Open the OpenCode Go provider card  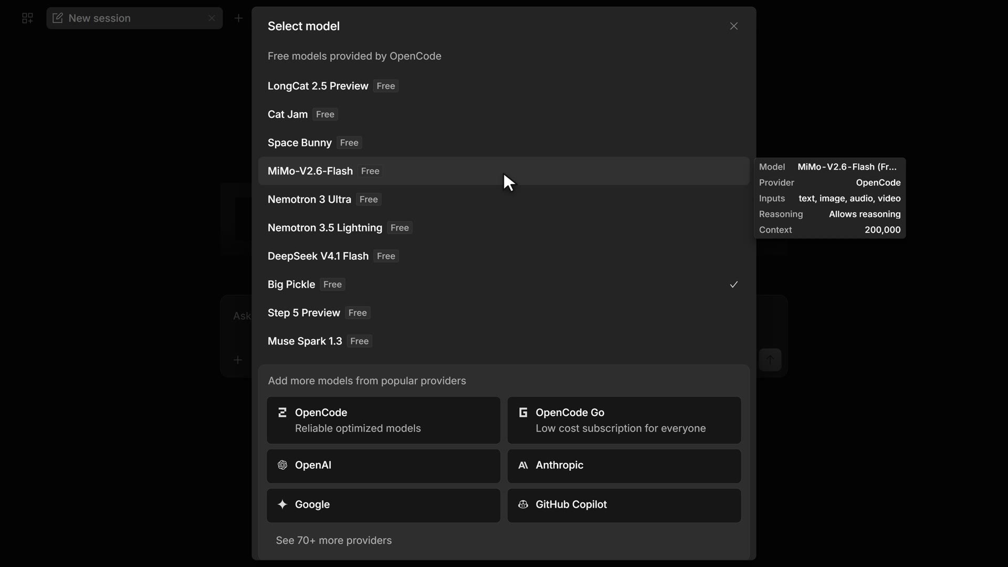pos(624,421)
